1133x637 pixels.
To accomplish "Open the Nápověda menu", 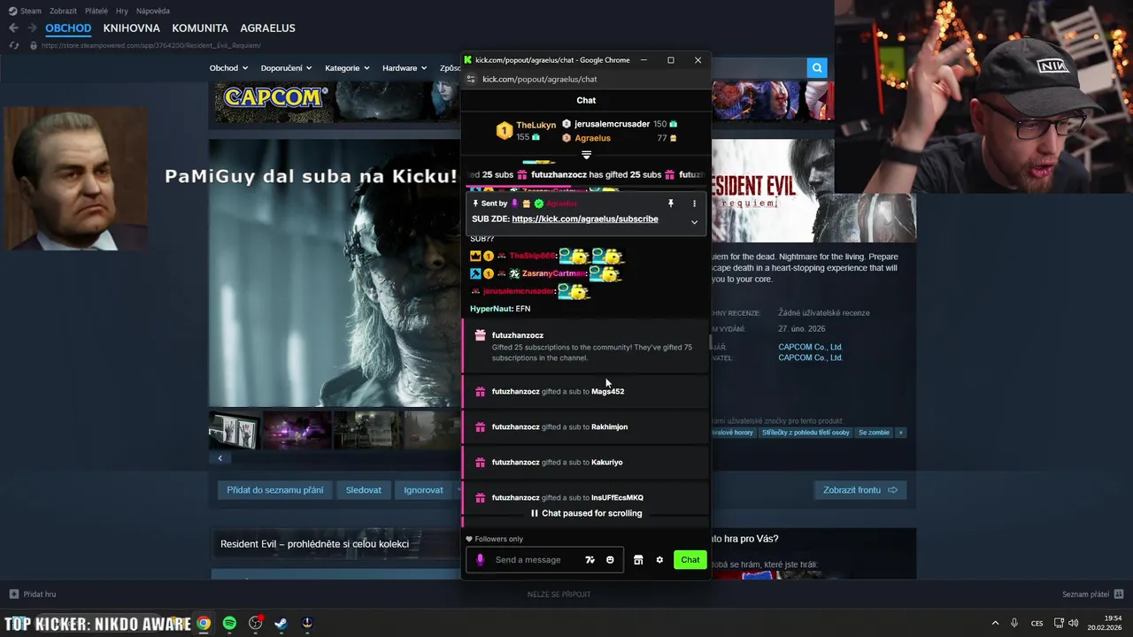I will (153, 11).
